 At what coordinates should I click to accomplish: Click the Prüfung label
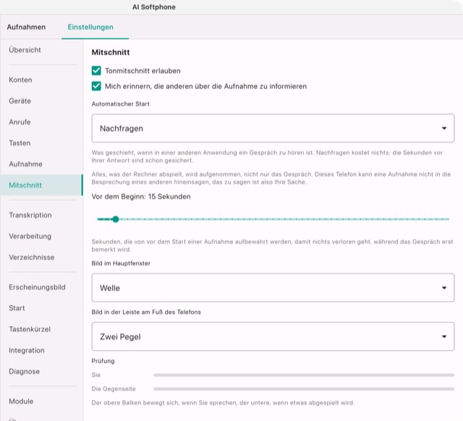(x=103, y=361)
